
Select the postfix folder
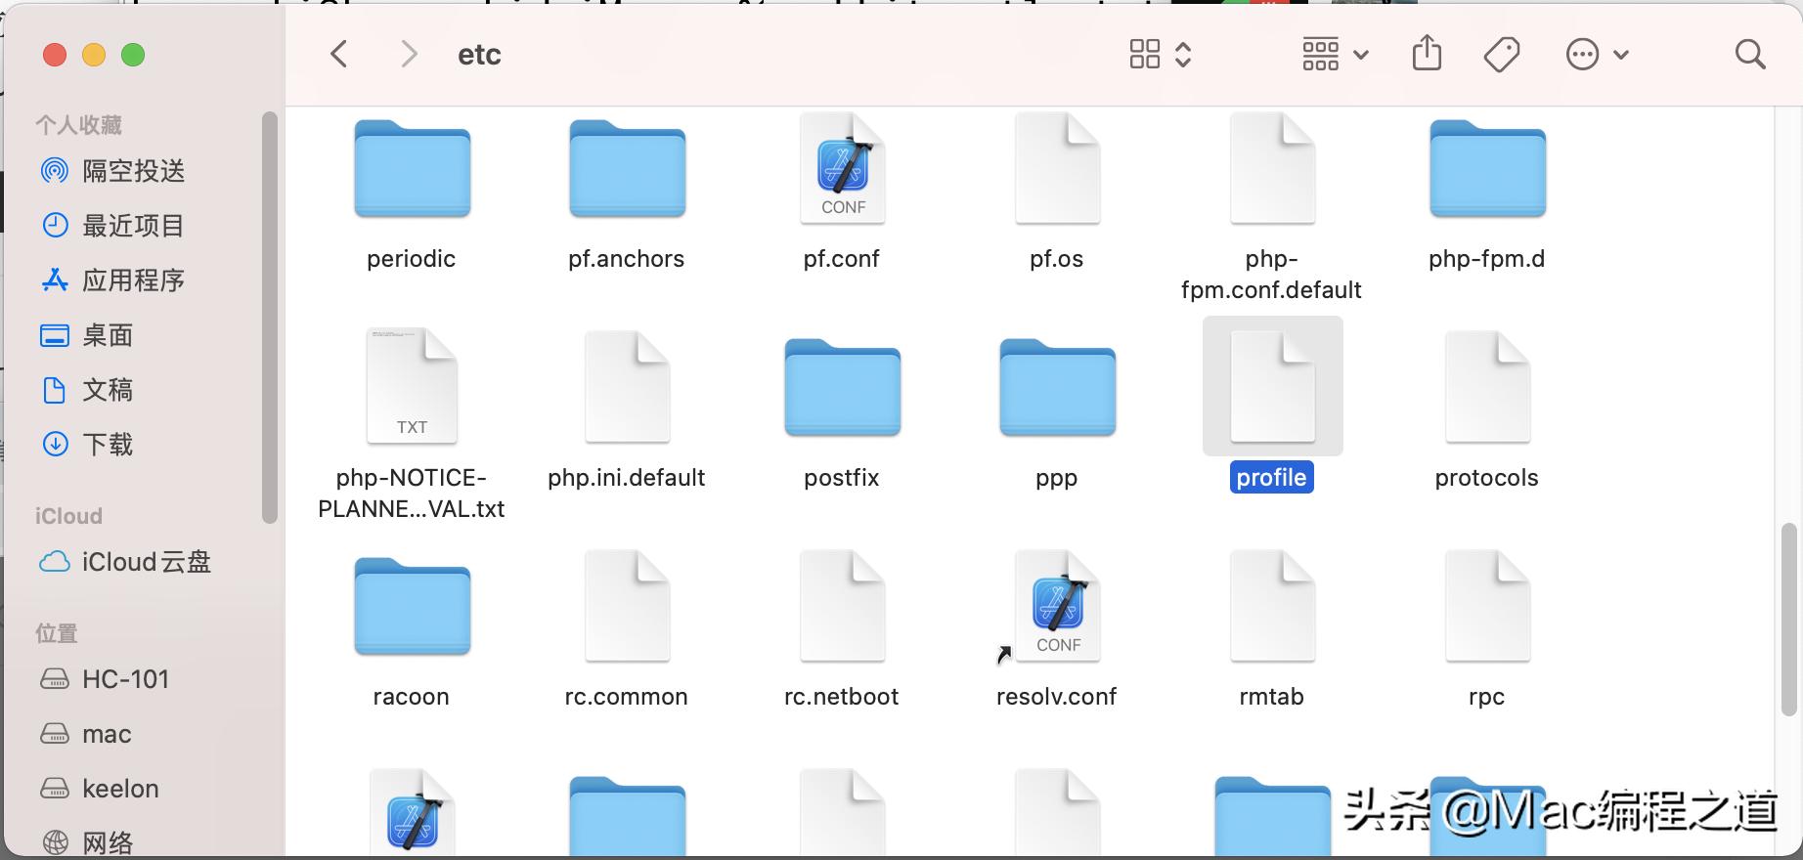pos(842,387)
